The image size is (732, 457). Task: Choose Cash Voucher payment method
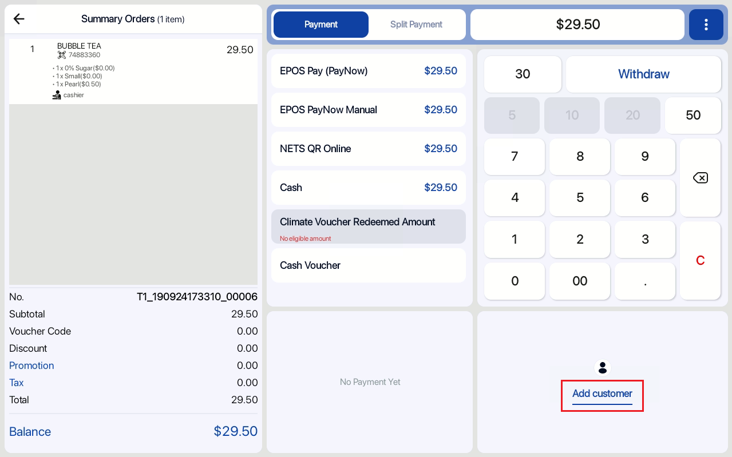pyautogui.click(x=369, y=265)
